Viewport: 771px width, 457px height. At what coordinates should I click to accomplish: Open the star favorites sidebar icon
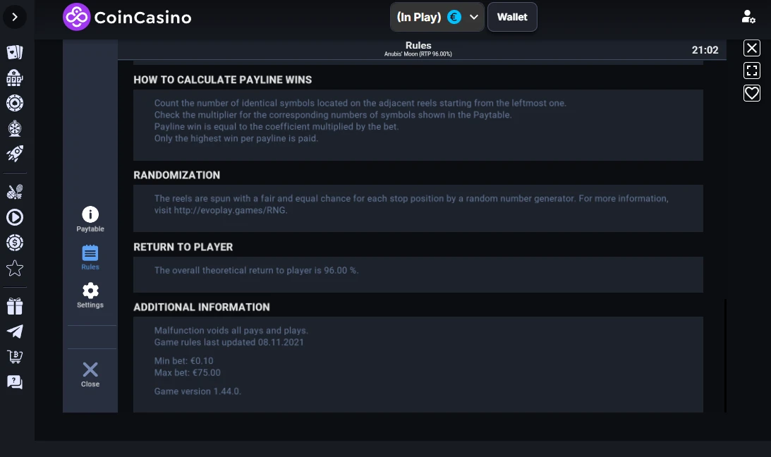click(x=15, y=268)
